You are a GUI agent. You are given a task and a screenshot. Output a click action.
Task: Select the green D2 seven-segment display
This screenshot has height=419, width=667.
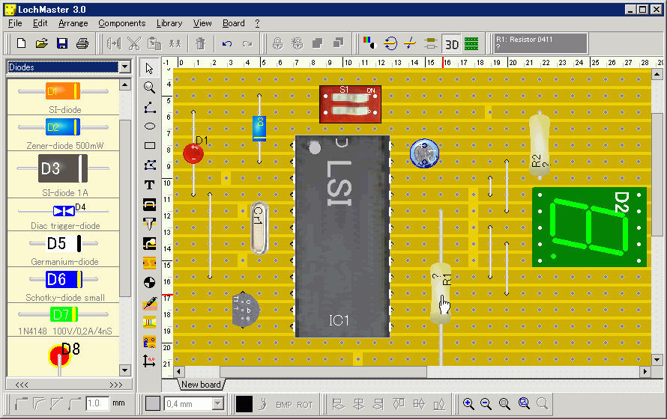[589, 227]
